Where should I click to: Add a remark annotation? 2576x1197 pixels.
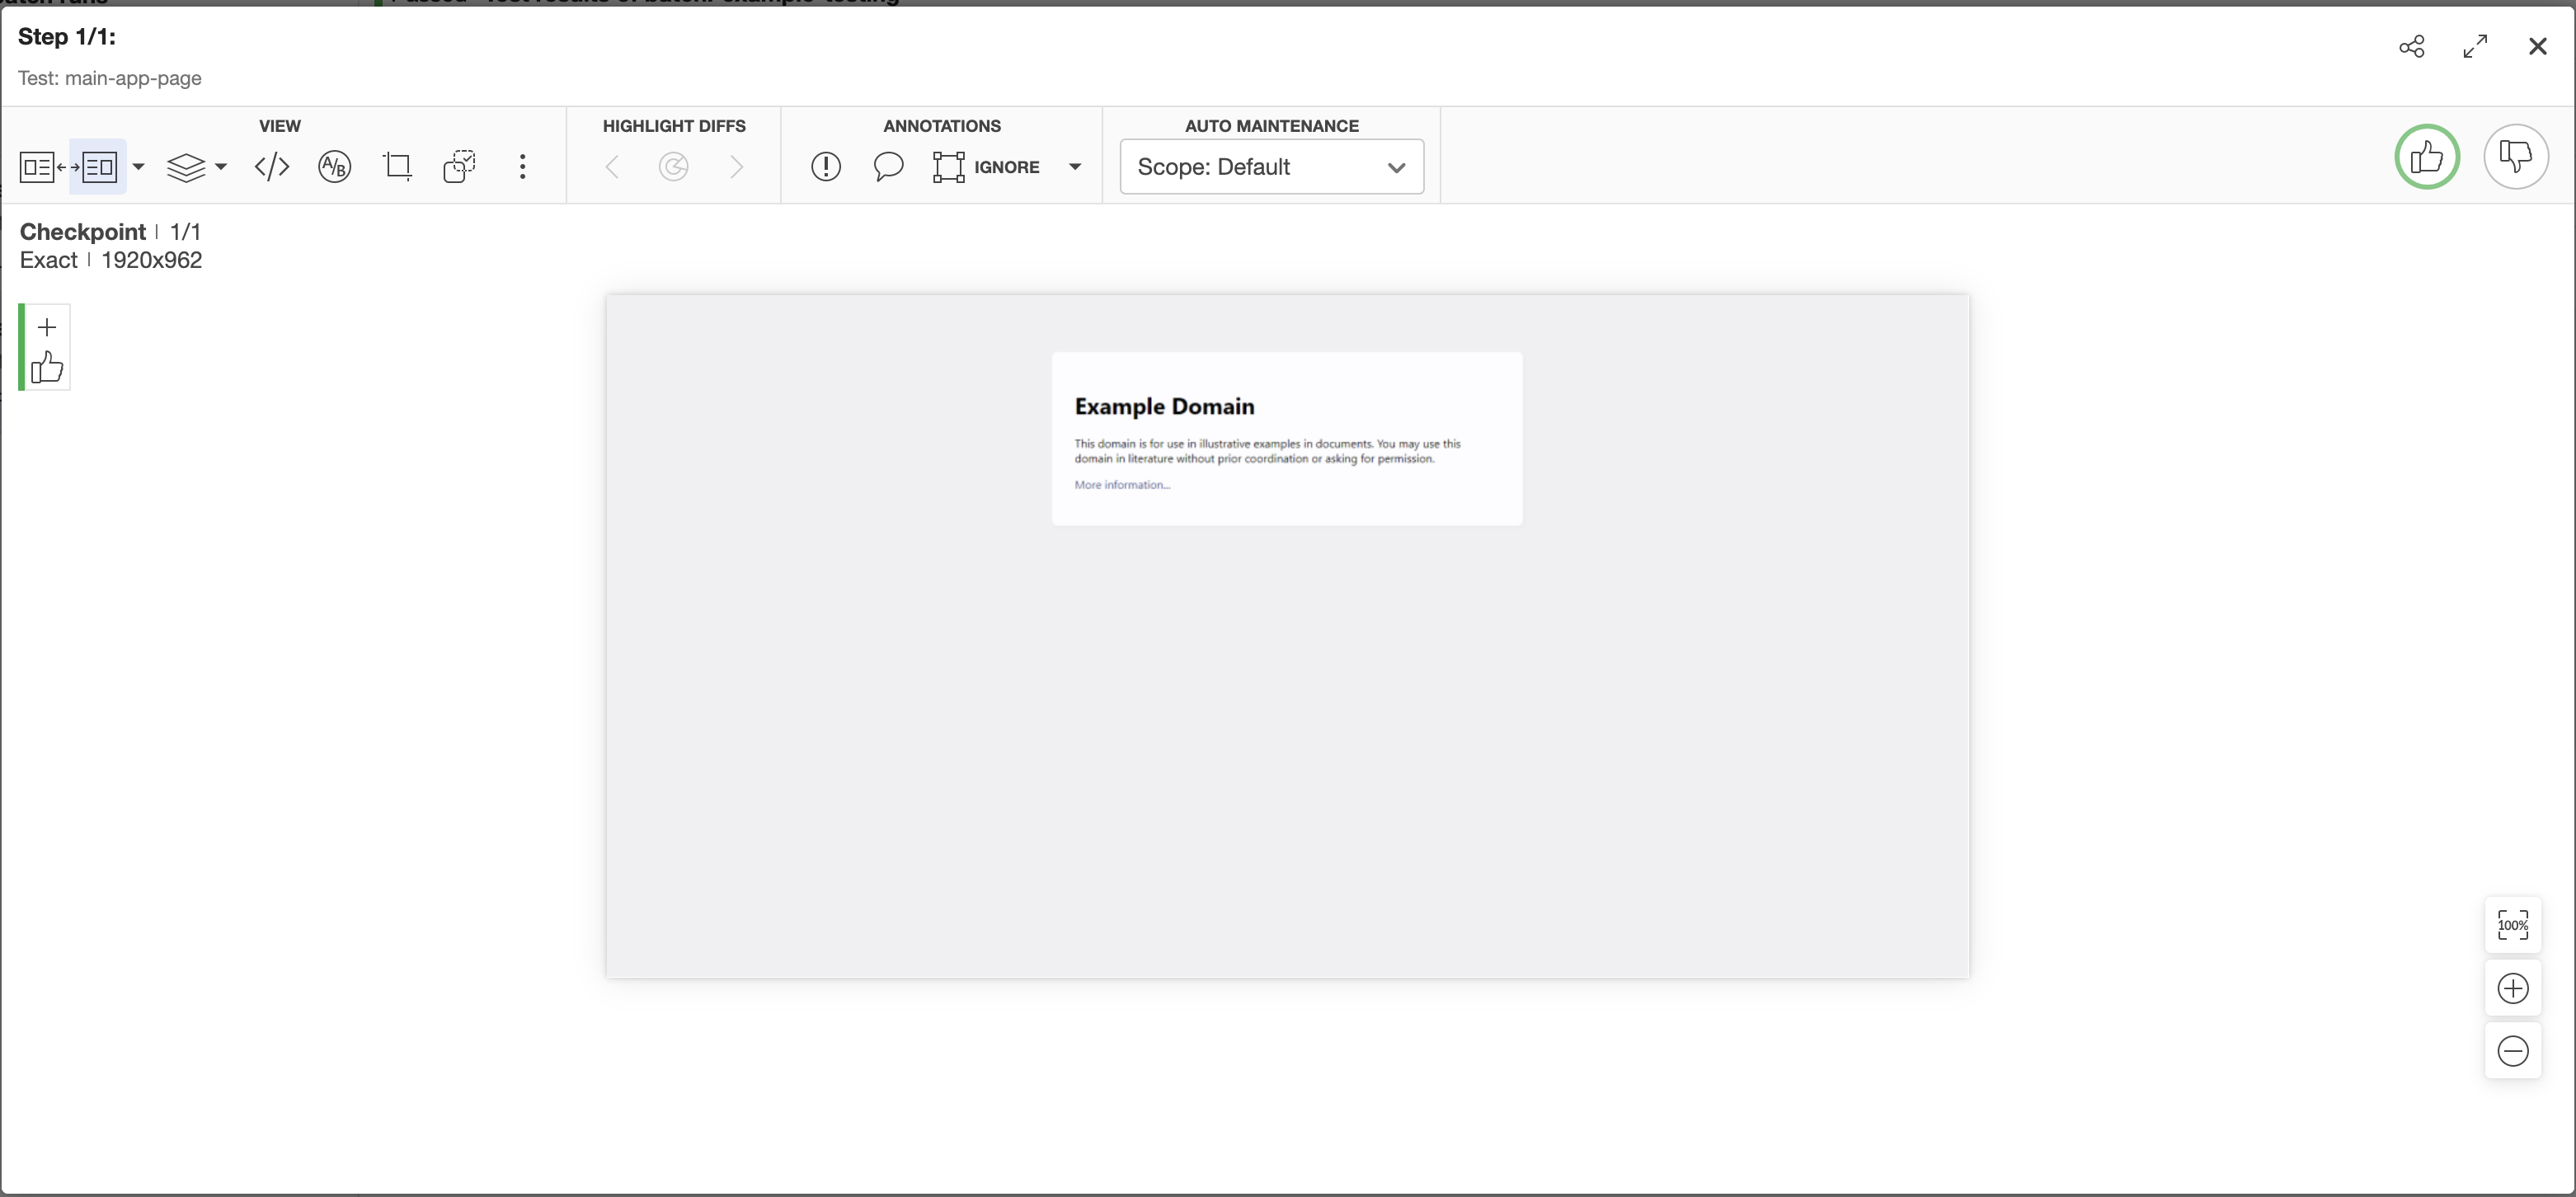[826, 166]
